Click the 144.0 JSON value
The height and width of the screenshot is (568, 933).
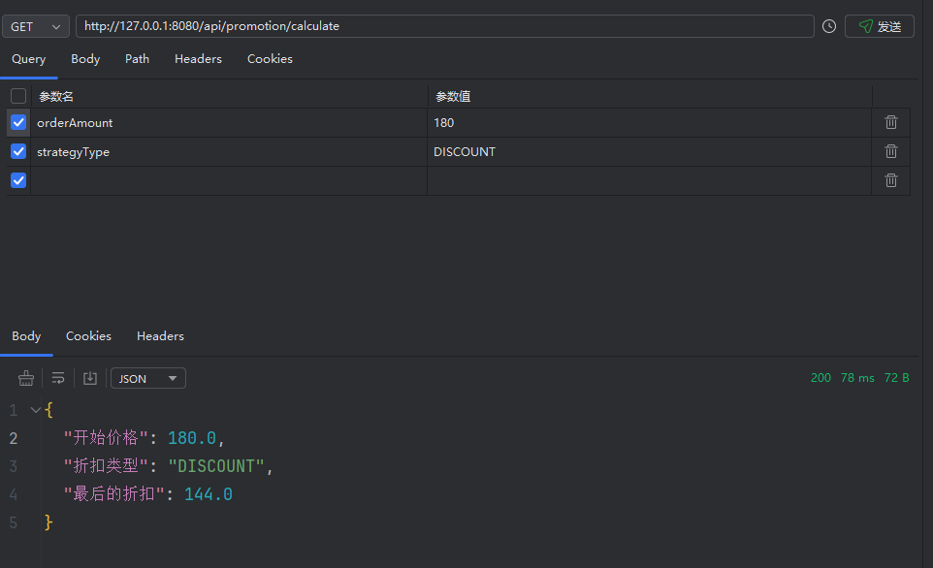[209, 494]
